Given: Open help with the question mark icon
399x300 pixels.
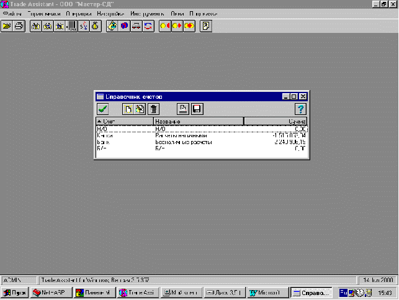Looking at the screenshot, I should tap(300, 109).
